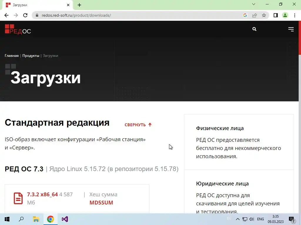Open the Windows Start menu

(7, 219)
